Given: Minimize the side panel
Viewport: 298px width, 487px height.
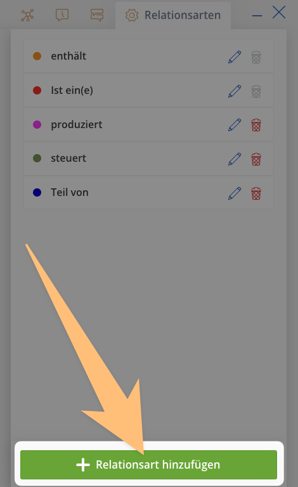Looking at the screenshot, I should [257, 15].
